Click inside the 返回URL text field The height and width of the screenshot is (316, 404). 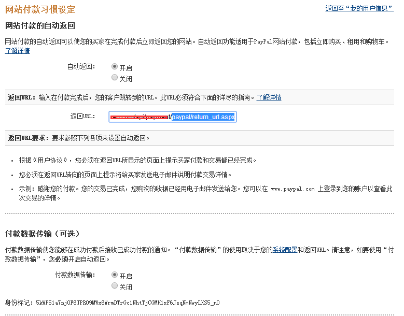click(172, 117)
